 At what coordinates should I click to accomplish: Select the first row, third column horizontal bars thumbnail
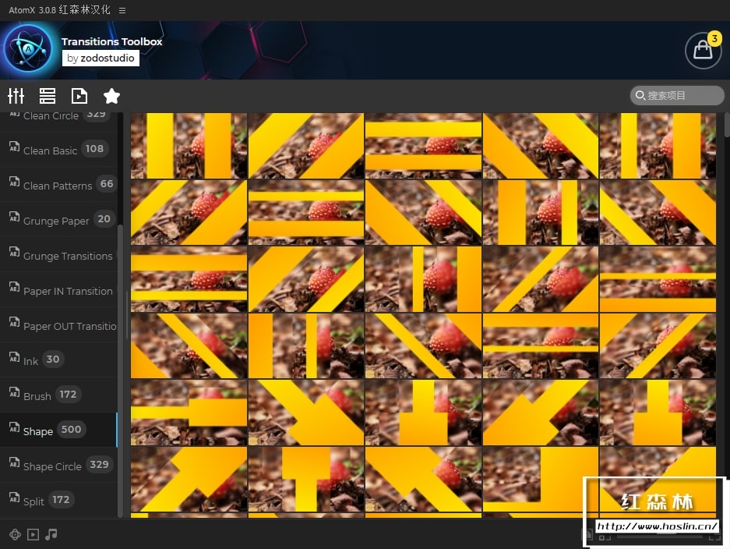(x=423, y=146)
